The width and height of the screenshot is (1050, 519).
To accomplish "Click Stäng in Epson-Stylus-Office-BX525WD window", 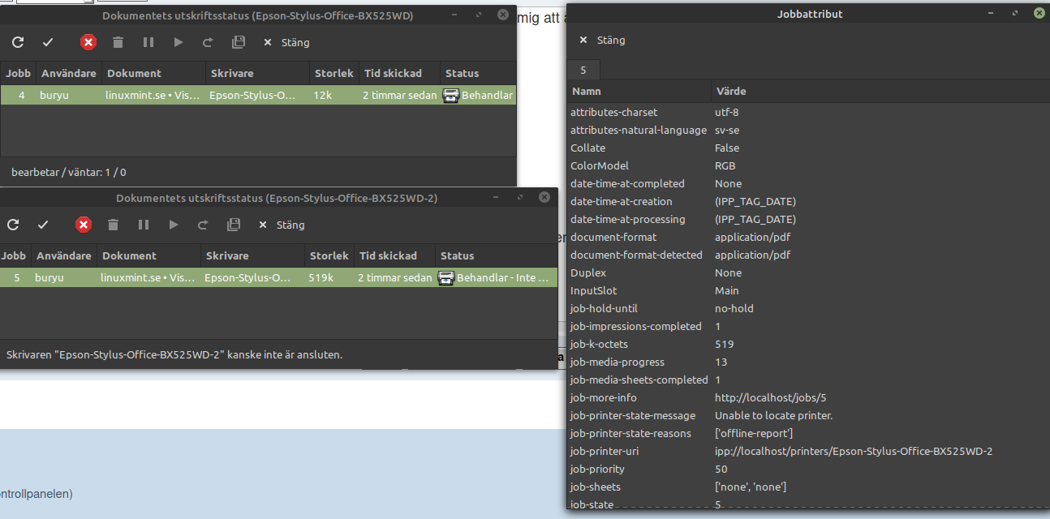I will [286, 42].
